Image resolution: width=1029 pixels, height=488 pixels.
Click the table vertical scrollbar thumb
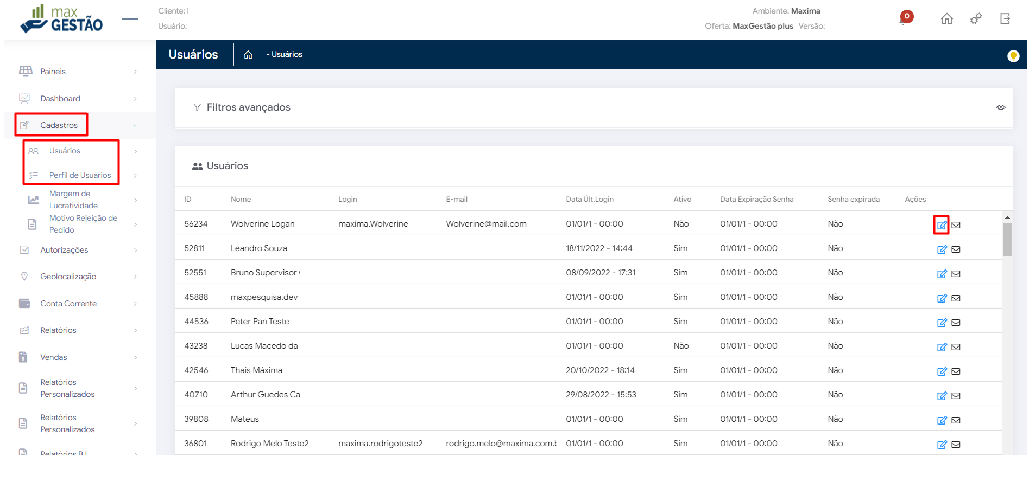coord(1007,239)
